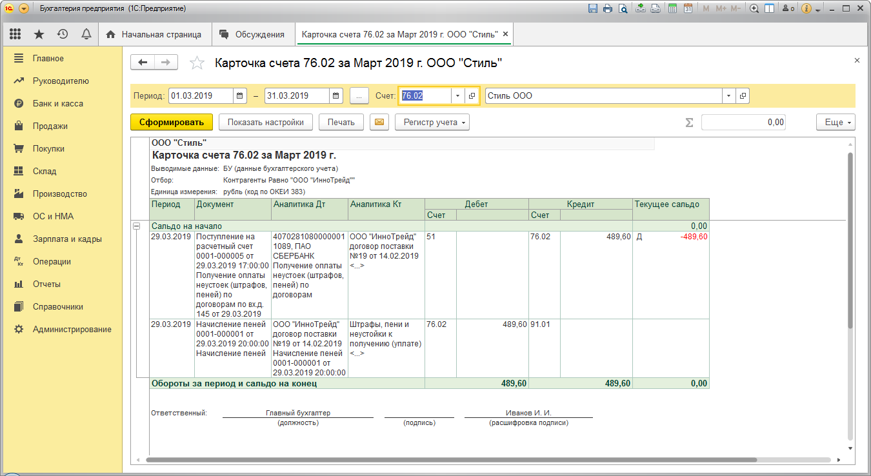Click the send by email envelope icon
This screenshot has width=871, height=476.
(379, 122)
